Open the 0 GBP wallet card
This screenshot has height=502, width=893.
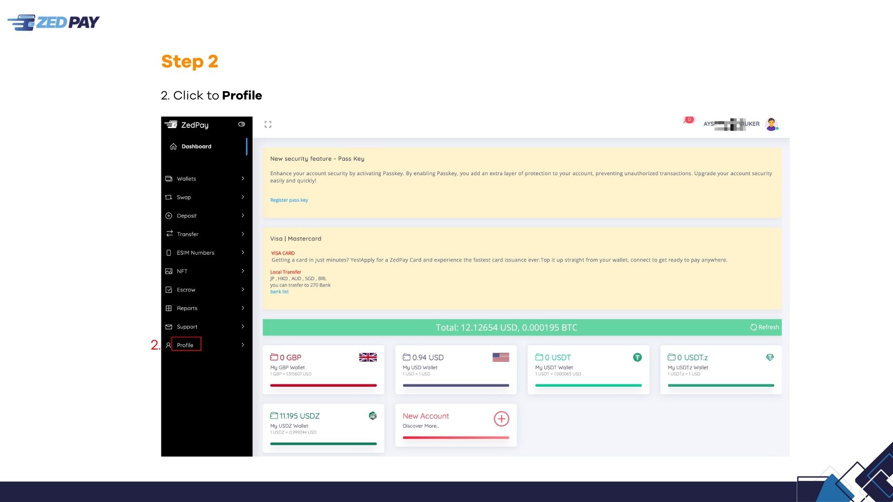coord(323,370)
